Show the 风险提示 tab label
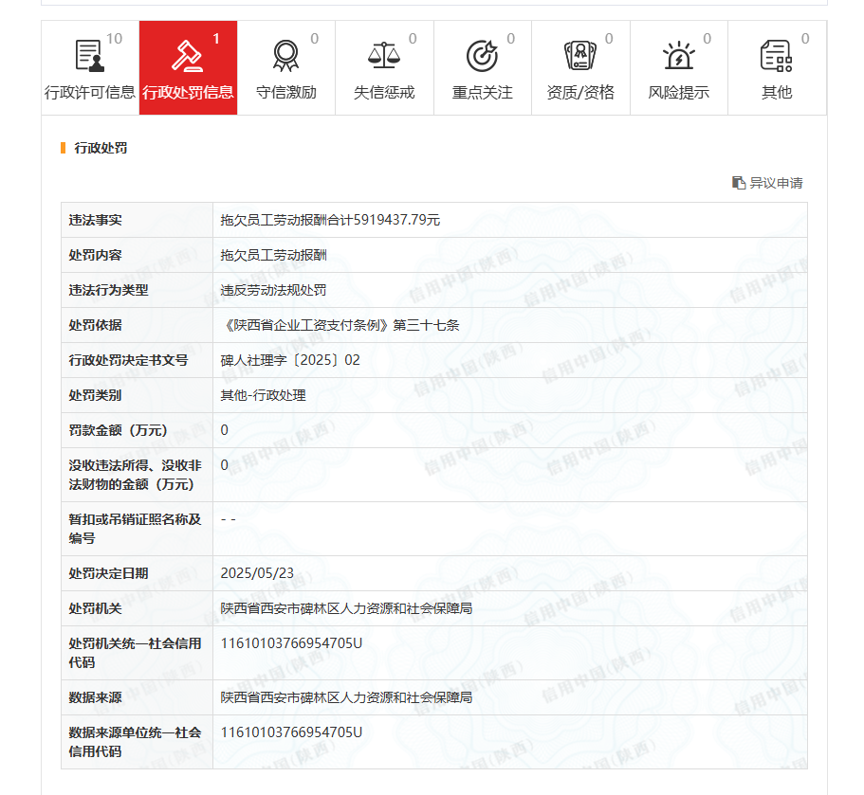 coord(678,93)
